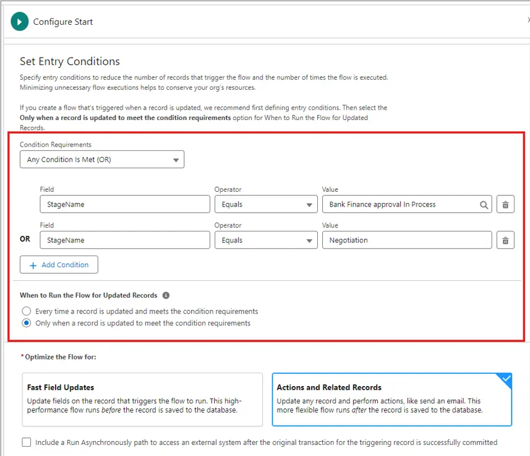The image size is (530, 456).
Task: Close the Configure Start panel
Action: point(528,20)
